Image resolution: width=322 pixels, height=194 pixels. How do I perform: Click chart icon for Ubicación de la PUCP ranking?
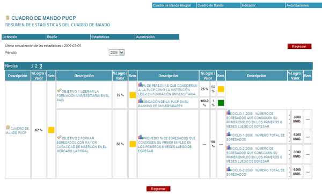(141, 101)
